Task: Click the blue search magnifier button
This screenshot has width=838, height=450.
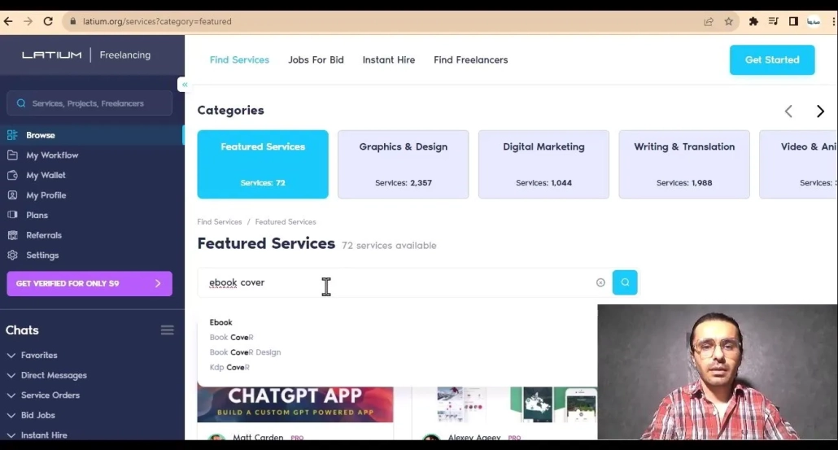Action: click(x=625, y=282)
